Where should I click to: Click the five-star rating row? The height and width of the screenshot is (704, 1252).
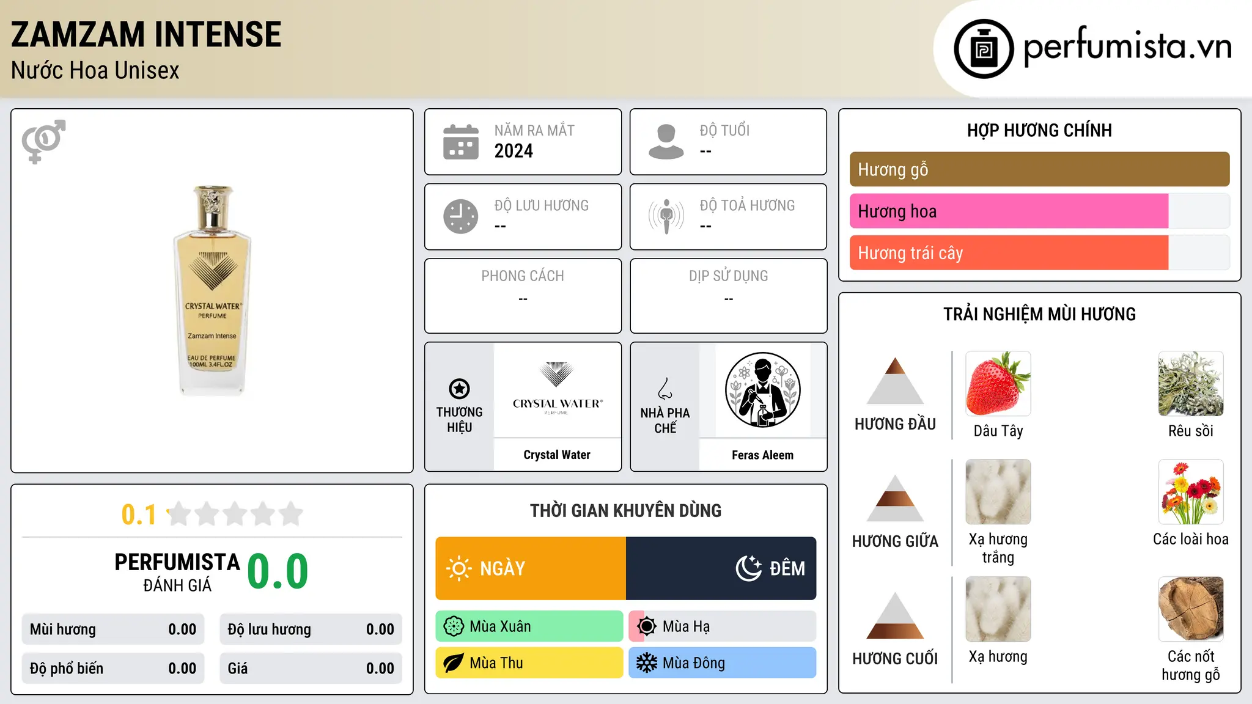point(235,514)
